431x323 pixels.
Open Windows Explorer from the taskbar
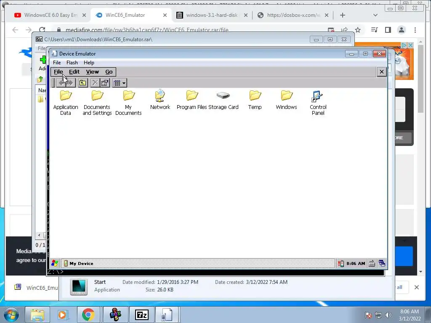pos(37,315)
